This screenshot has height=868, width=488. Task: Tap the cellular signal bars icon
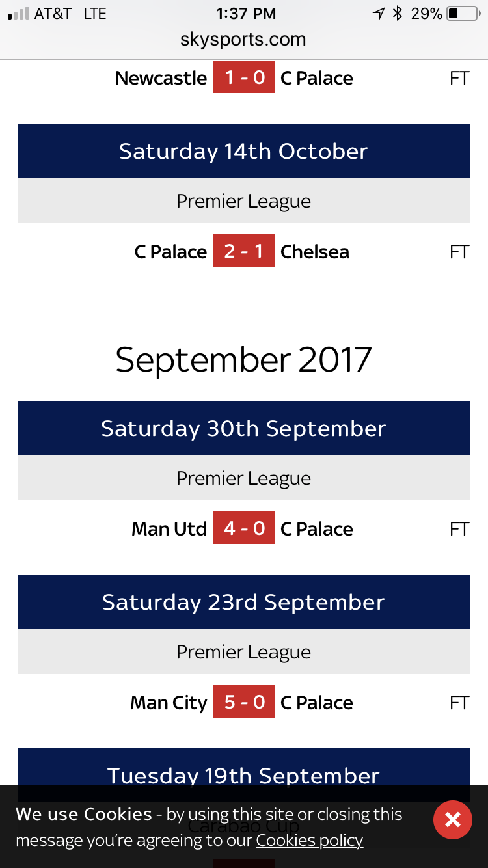(18, 14)
